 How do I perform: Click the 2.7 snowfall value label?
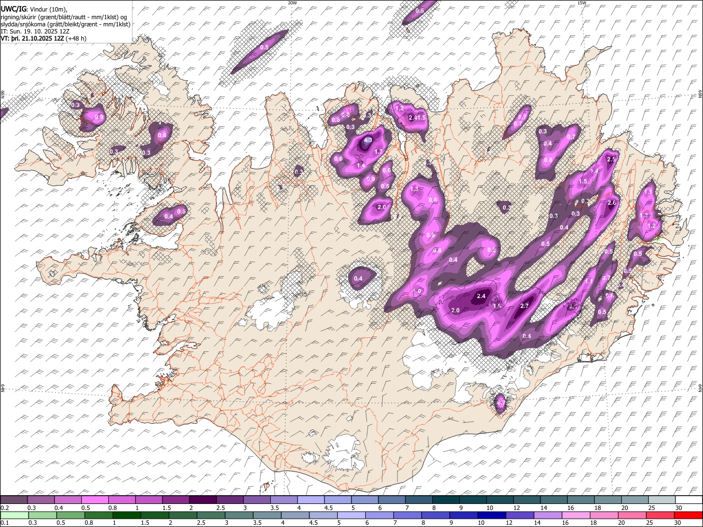[x=524, y=306]
